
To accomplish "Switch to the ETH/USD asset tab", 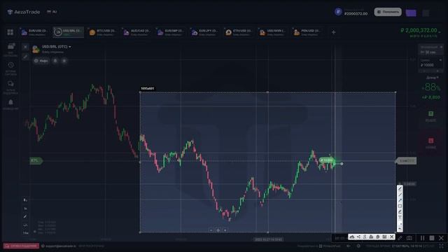I will (238, 32).
